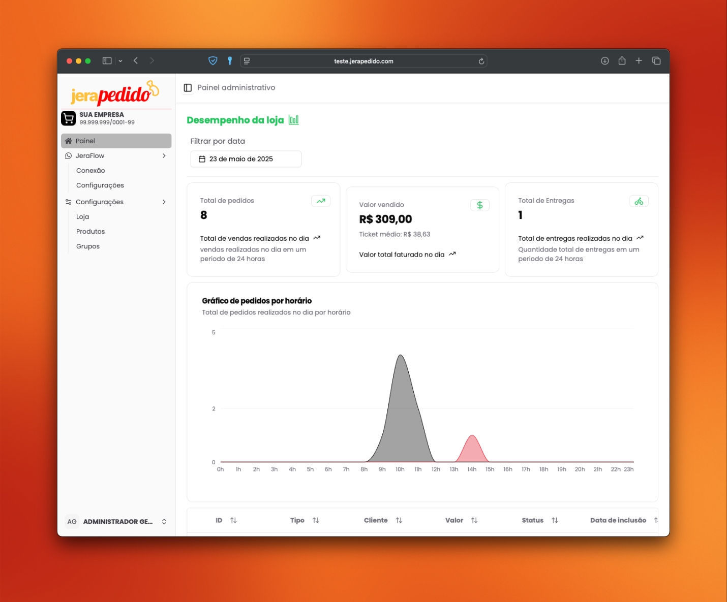727x602 pixels.
Task: Click the bar chart icon beside Desempenho da loja
Action: 293,120
